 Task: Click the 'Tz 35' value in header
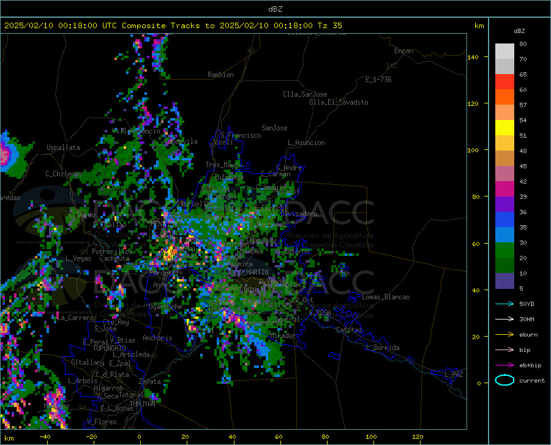[x=329, y=26]
